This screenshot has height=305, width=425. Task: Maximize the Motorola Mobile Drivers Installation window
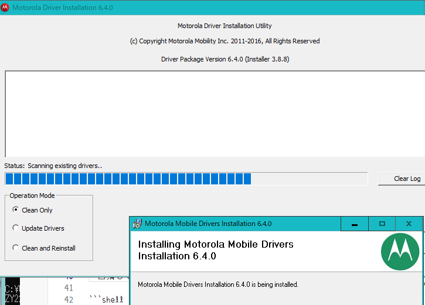point(382,224)
